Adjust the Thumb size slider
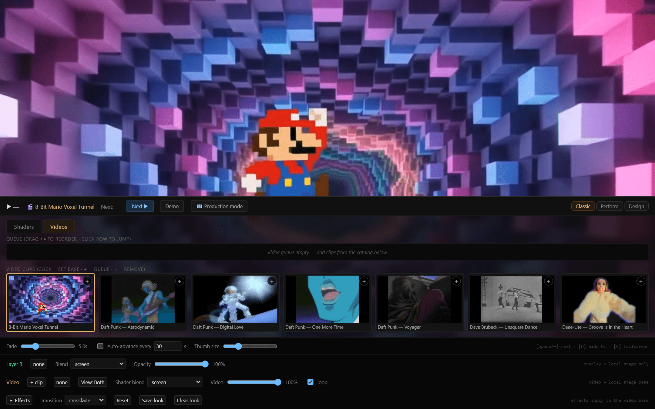This screenshot has height=409, width=655. click(250, 346)
